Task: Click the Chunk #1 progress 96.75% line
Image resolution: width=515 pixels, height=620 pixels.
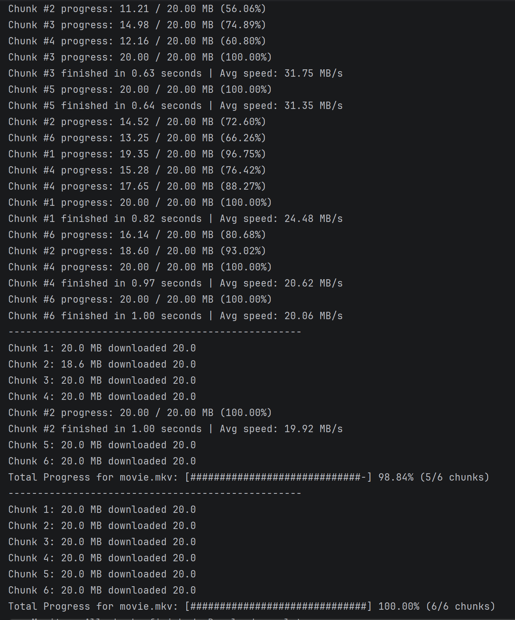Action: (x=137, y=154)
